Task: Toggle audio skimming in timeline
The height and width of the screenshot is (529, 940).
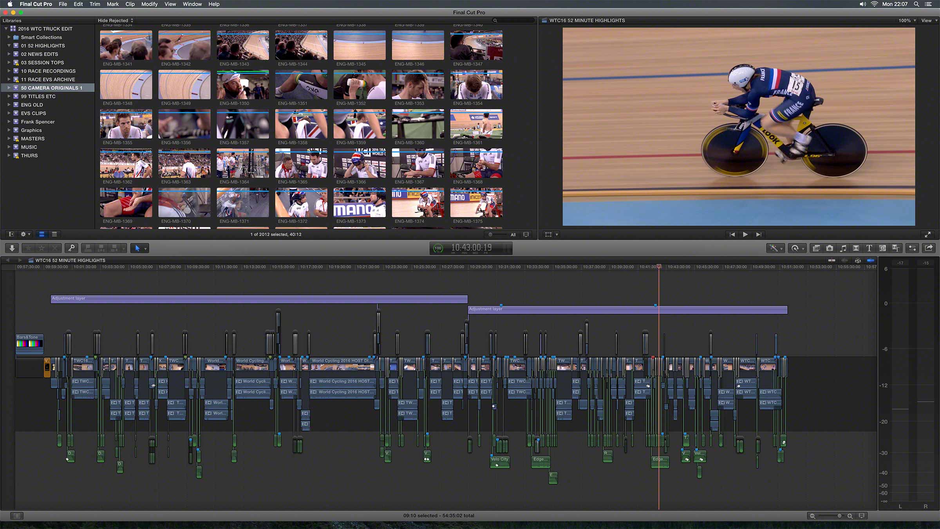Action: pyautogui.click(x=844, y=261)
